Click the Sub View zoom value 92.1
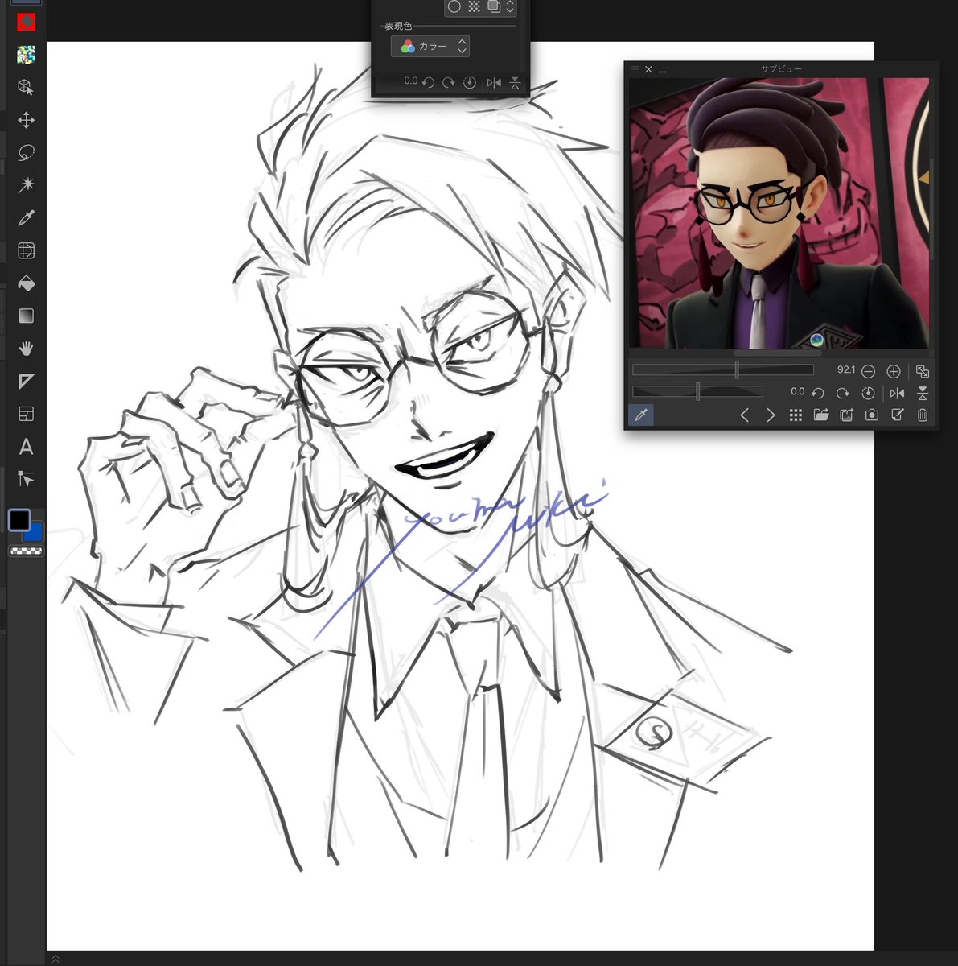Image resolution: width=958 pixels, height=966 pixels. click(846, 369)
